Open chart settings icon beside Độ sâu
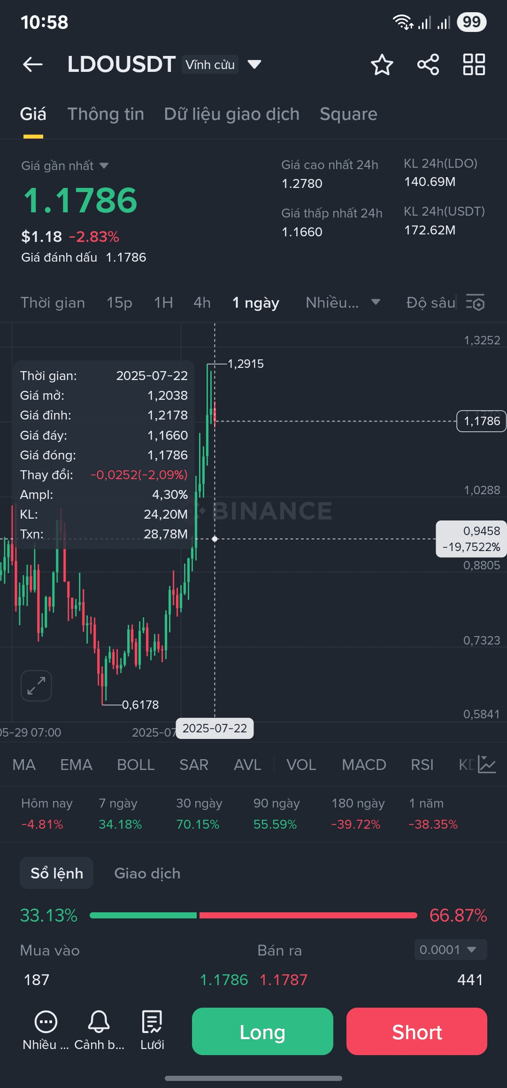Viewport: 507px width, 1088px height. point(475,303)
